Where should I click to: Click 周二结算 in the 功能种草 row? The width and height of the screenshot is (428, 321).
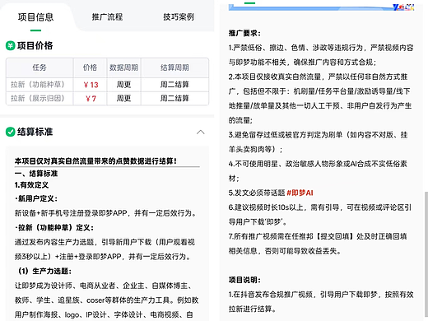(x=174, y=85)
